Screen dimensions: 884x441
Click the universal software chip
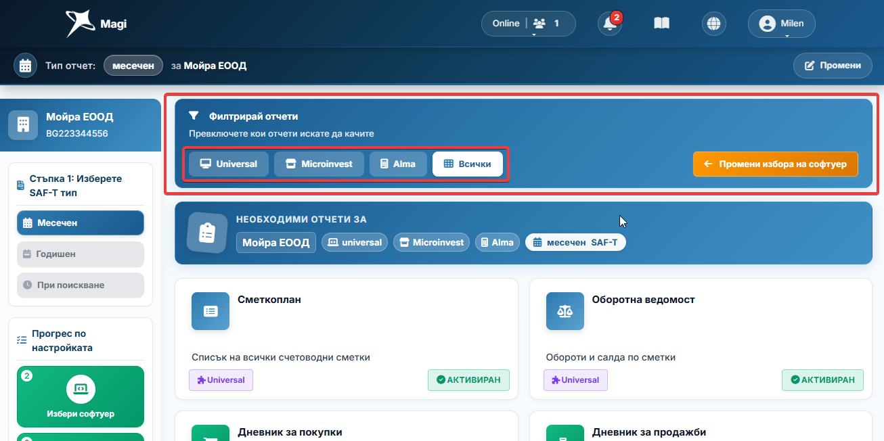355,242
